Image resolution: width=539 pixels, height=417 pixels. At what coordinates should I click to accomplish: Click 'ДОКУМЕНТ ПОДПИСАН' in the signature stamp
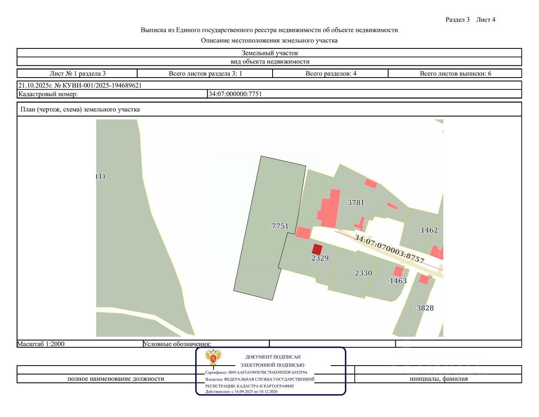pyautogui.click(x=273, y=357)
